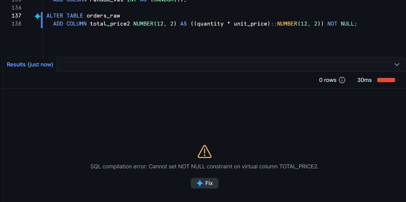
Task: Click the orders_raw table name in code
Action: pyautogui.click(x=103, y=16)
